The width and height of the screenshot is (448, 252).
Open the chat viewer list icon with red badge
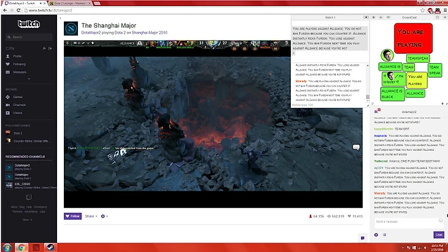[x=377, y=111]
